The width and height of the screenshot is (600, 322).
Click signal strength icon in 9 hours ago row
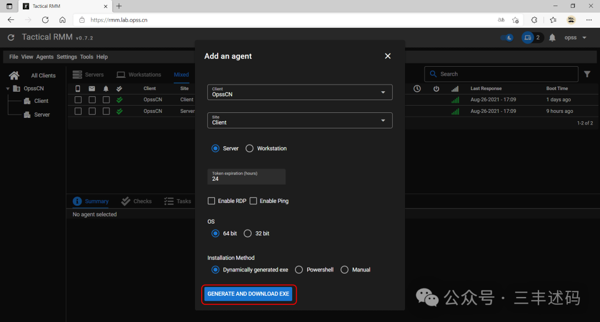point(455,111)
